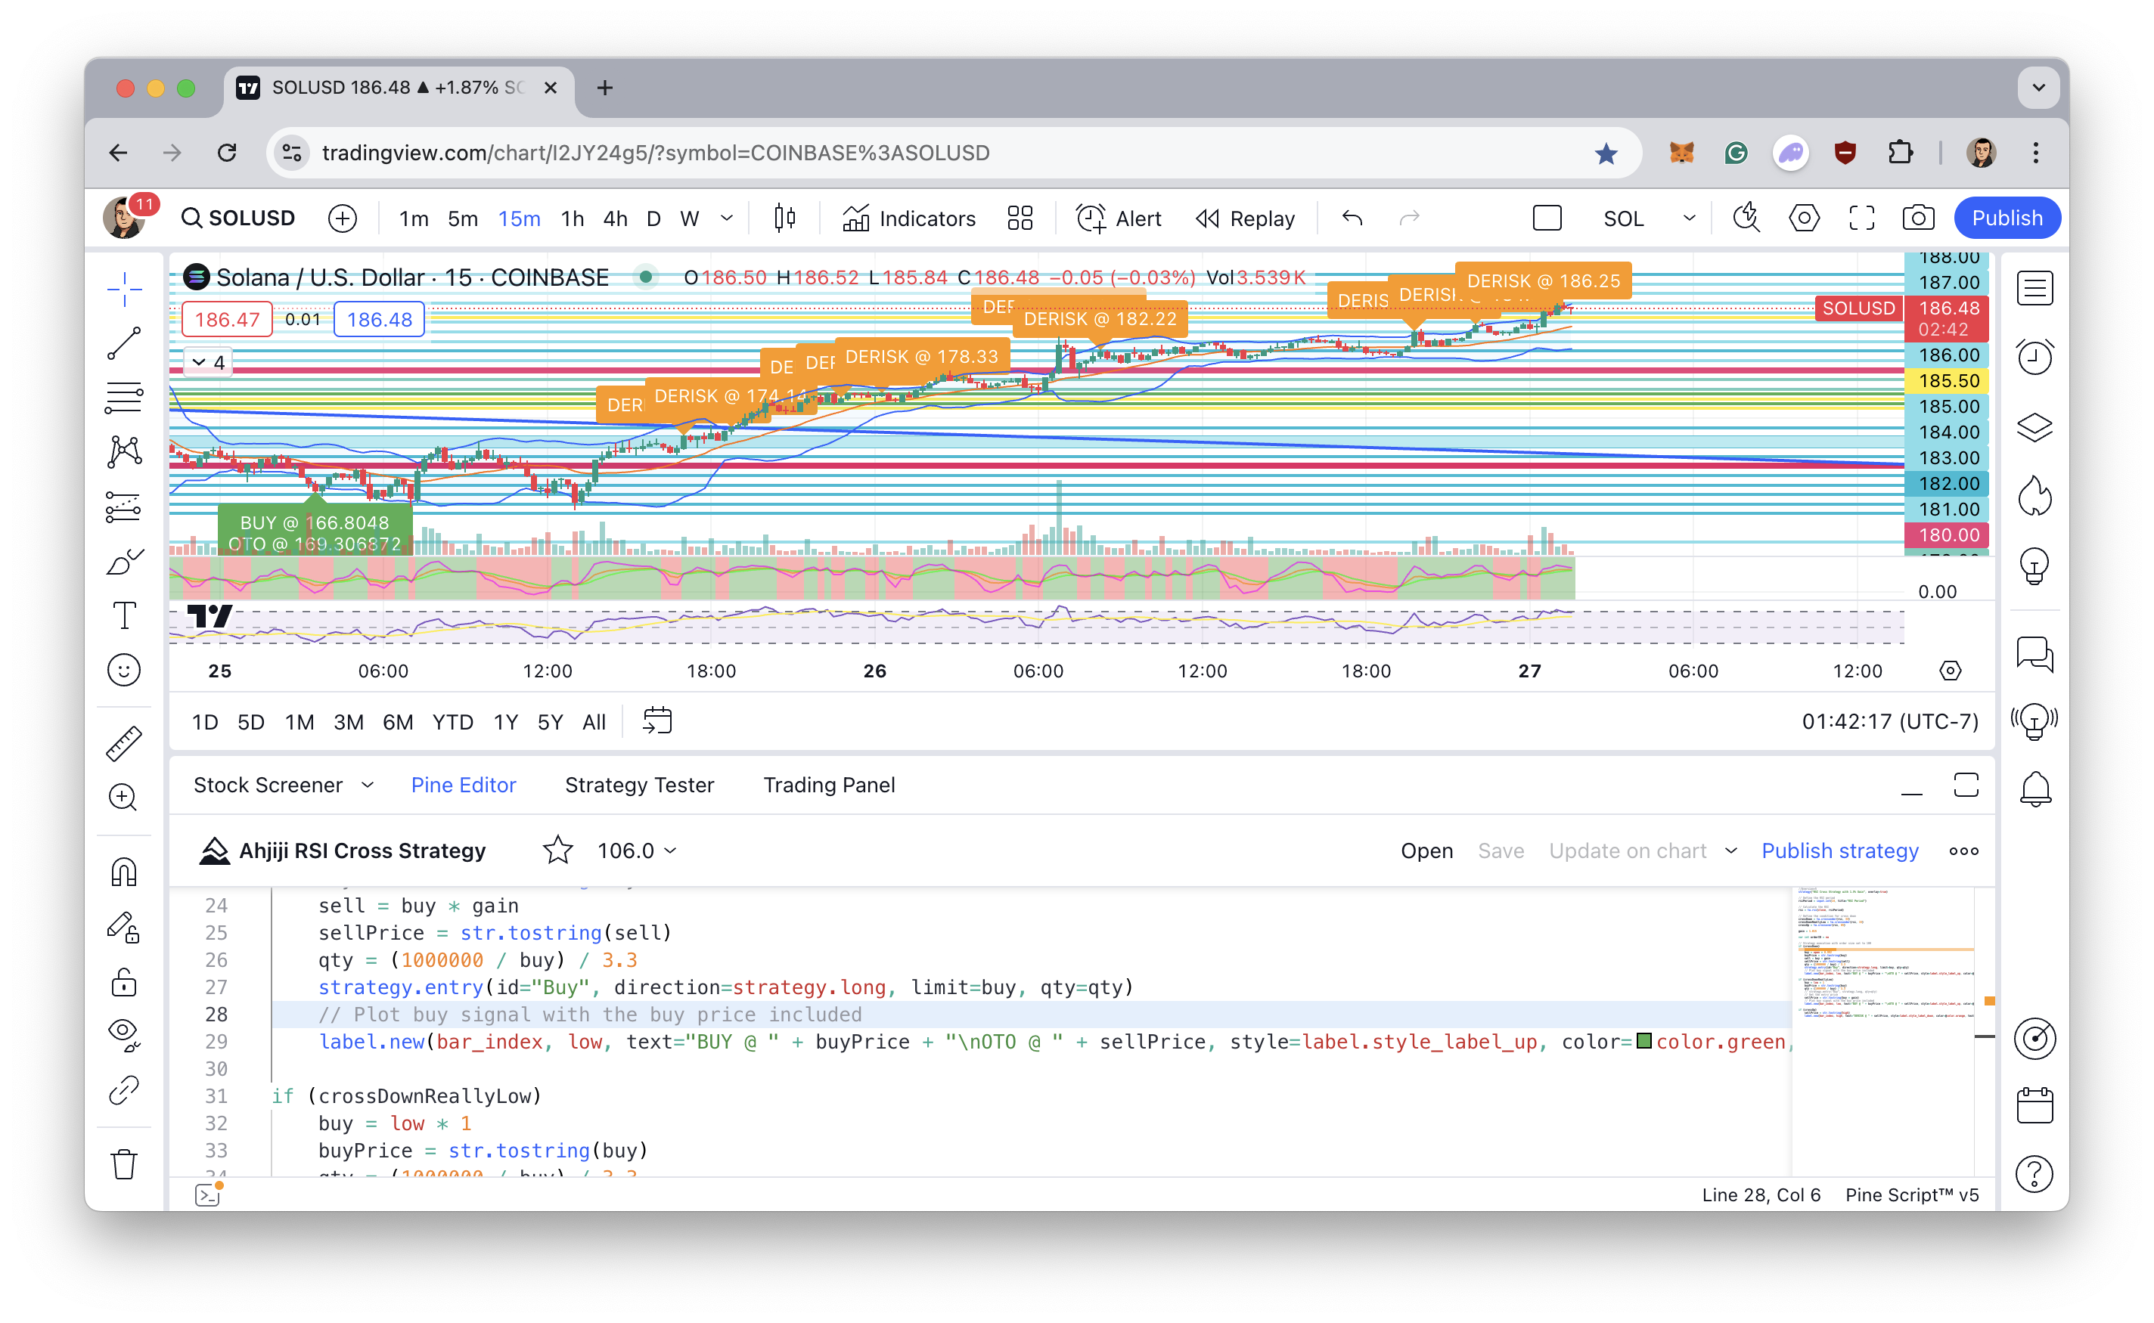2154x1323 pixels.
Task: Select the crosshair cursor tool
Action: click(124, 288)
